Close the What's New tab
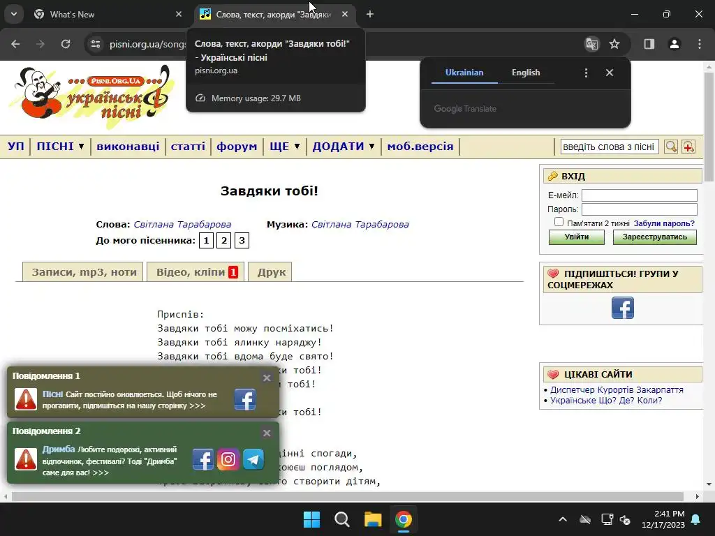The width and height of the screenshot is (715, 536). tap(179, 14)
